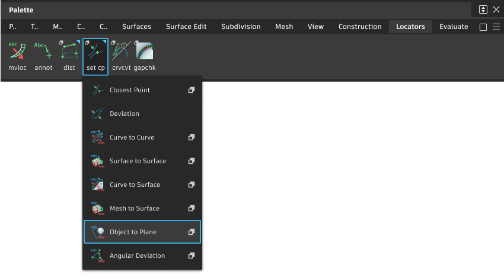
Task: Switch to the Subdivision tab
Action: click(241, 27)
